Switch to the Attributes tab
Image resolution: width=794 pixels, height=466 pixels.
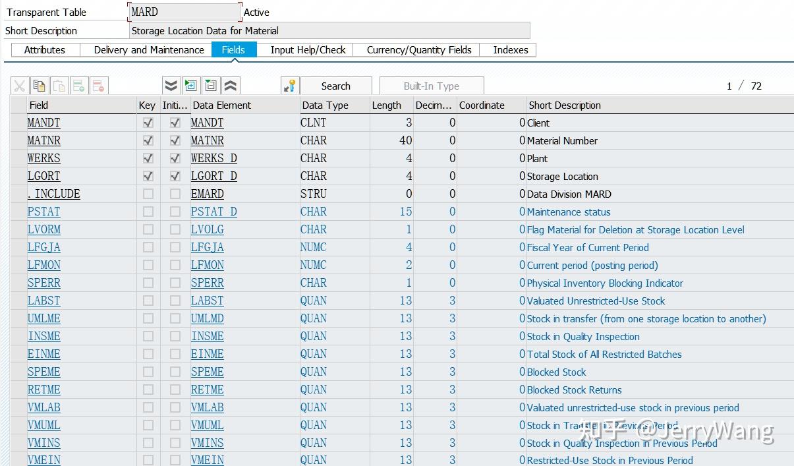coord(44,49)
